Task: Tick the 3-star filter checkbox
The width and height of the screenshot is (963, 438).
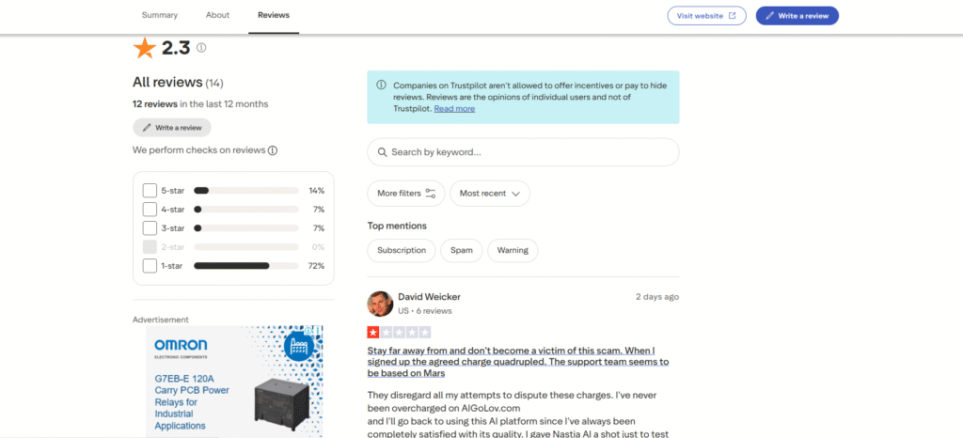Action: pyautogui.click(x=150, y=228)
